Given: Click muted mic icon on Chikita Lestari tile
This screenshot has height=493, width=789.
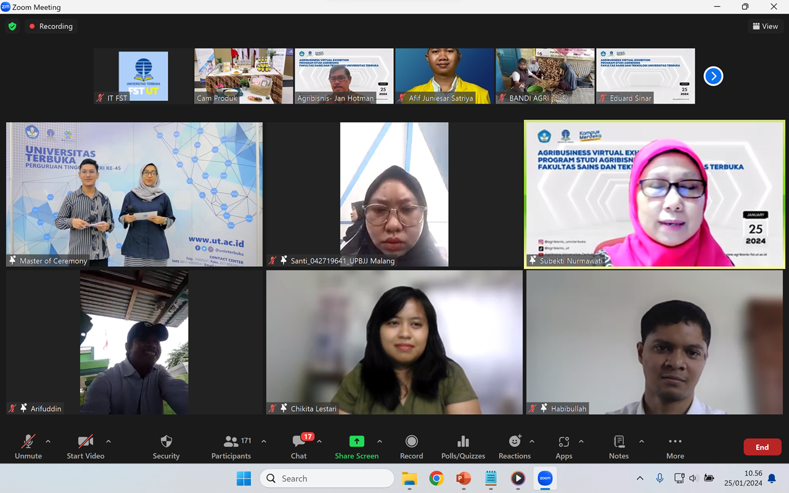Looking at the screenshot, I should (272, 409).
